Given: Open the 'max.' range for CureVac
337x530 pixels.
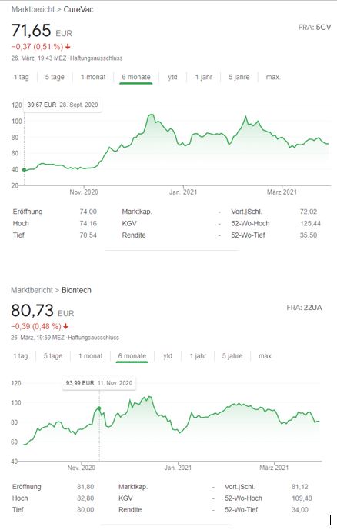Looking at the screenshot, I should click(x=273, y=77).
